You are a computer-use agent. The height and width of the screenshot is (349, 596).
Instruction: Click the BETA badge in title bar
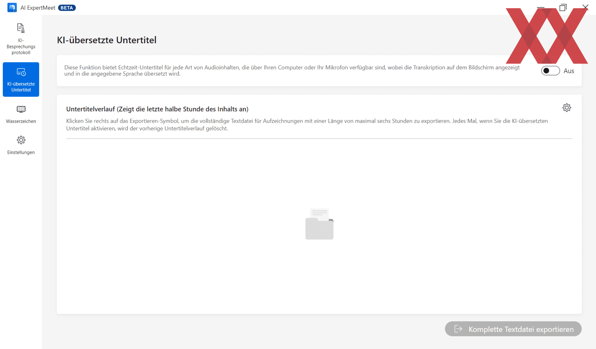tap(67, 8)
